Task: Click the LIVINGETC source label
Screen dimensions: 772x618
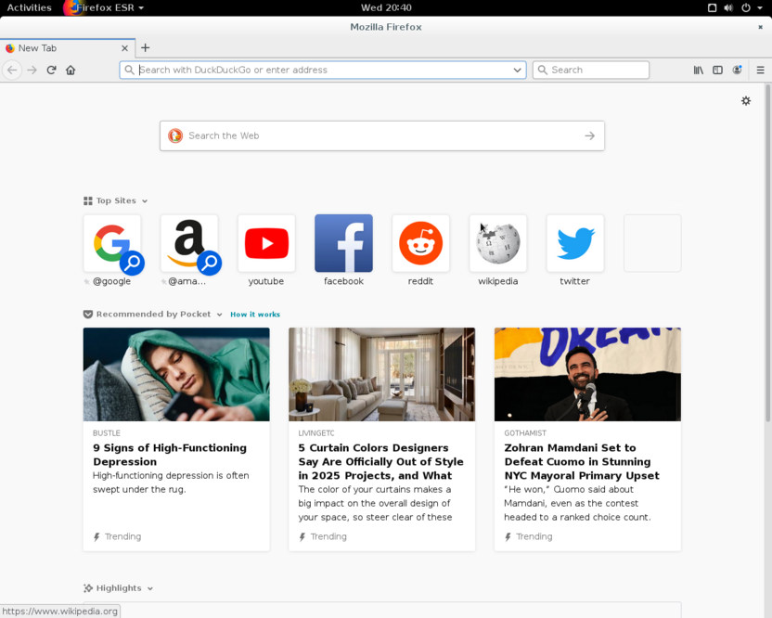Action: tap(316, 433)
